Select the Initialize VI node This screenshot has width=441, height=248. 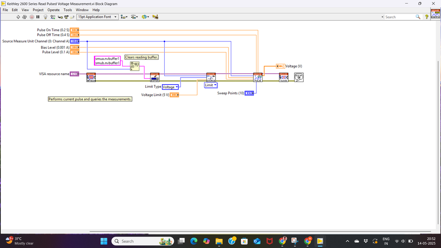click(x=91, y=77)
